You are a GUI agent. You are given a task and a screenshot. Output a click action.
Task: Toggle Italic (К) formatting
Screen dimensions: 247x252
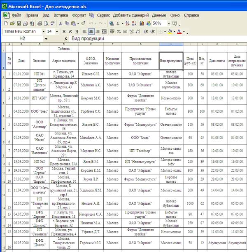point(70,31)
